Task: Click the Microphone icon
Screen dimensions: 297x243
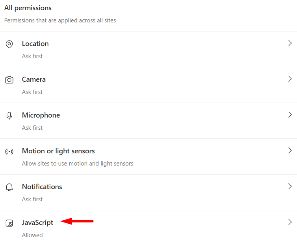Action: pyautogui.click(x=9, y=116)
